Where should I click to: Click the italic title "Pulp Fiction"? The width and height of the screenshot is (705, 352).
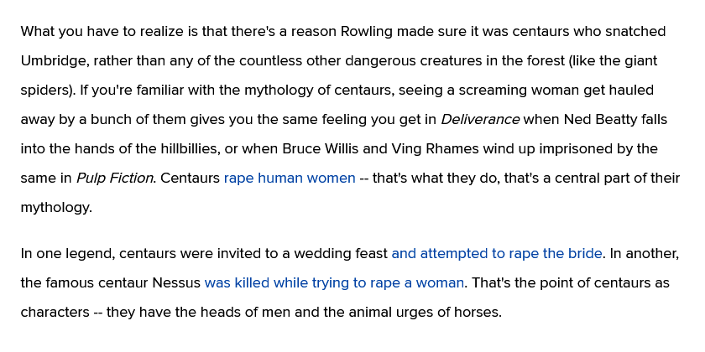pyautogui.click(x=115, y=179)
